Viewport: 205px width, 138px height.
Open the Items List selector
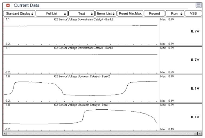point(106,13)
